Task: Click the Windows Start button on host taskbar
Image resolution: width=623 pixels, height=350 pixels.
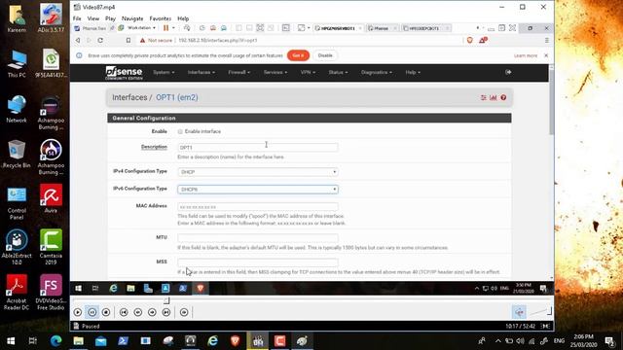Action: pos(11,341)
